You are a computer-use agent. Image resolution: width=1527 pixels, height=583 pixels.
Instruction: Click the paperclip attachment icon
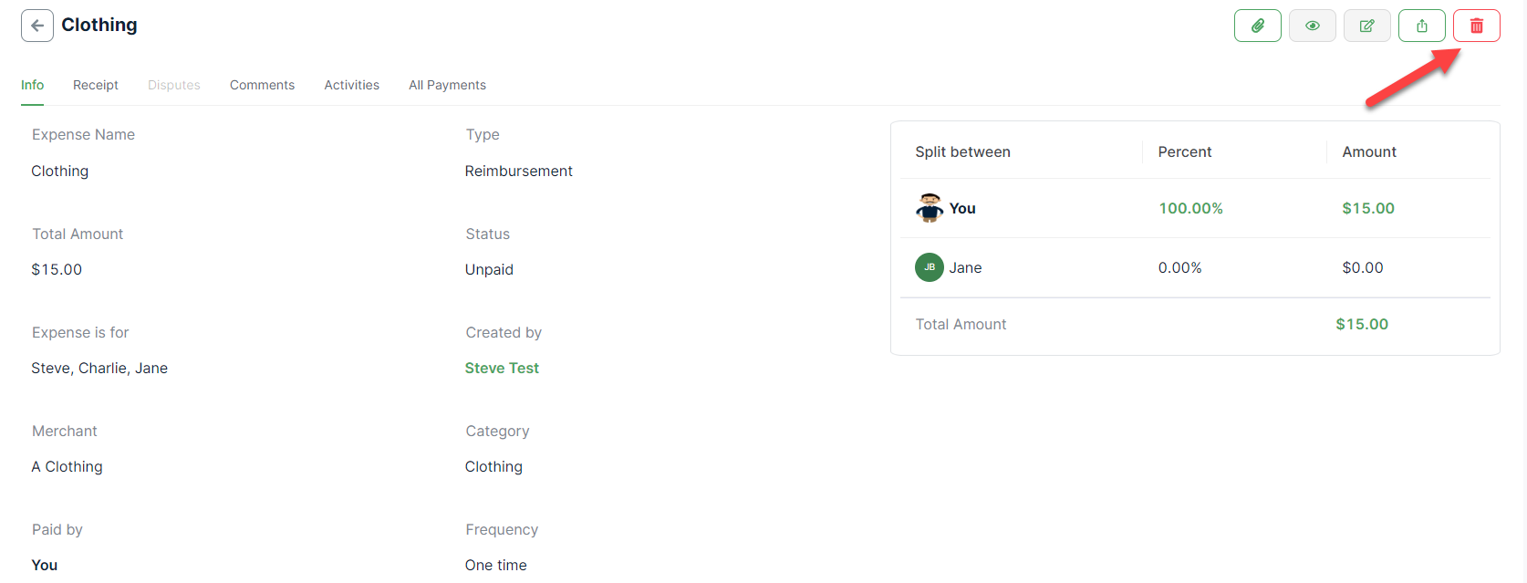point(1257,26)
